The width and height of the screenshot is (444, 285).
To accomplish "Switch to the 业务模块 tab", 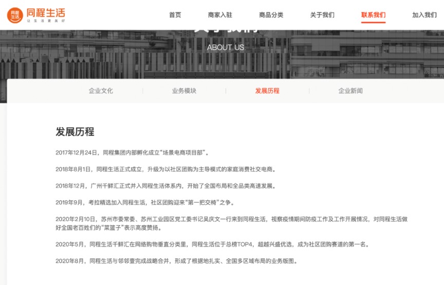I will click(x=184, y=91).
